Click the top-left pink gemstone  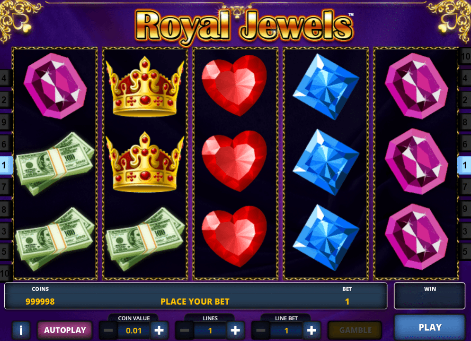pyautogui.click(x=55, y=86)
